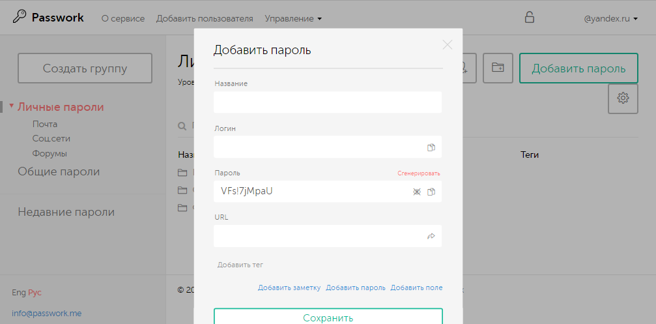Click the Пароль field containing VFs!7jMpaU
The height and width of the screenshot is (324, 656).
(328, 191)
